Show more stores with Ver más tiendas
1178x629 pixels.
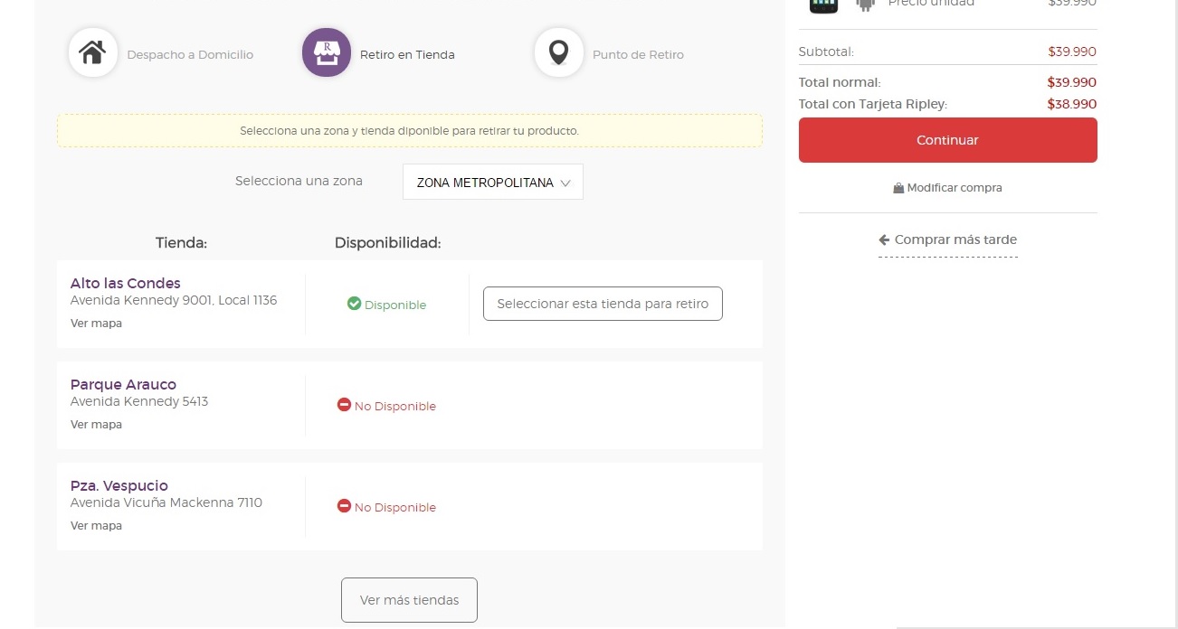point(409,600)
